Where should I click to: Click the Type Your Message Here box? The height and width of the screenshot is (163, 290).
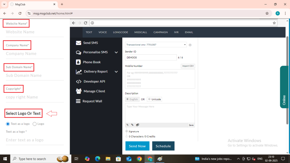pyautogui.click(x=160, y=113)
